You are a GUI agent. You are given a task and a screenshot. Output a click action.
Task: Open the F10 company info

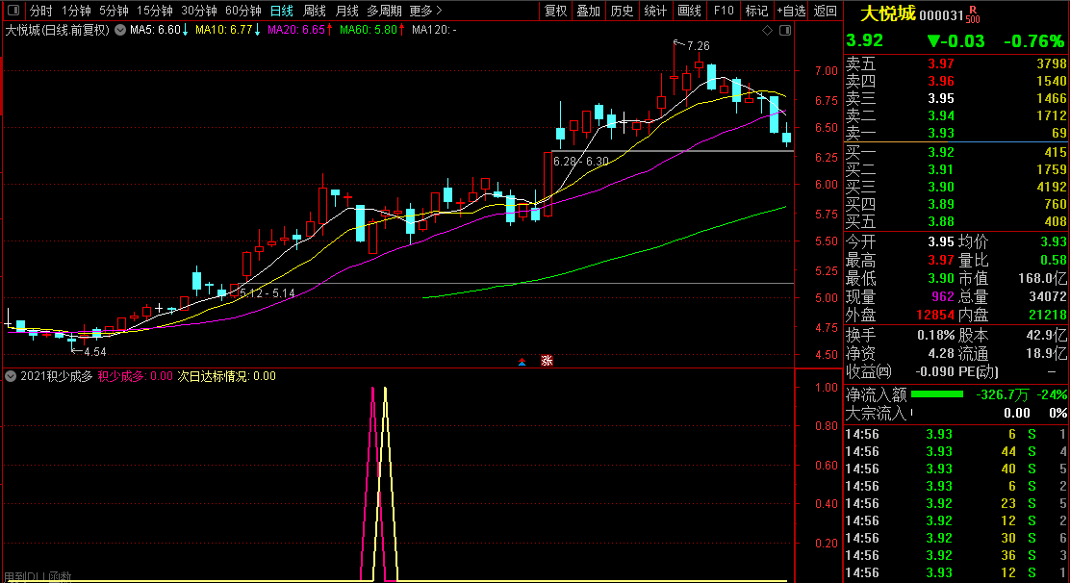(723, 11)
